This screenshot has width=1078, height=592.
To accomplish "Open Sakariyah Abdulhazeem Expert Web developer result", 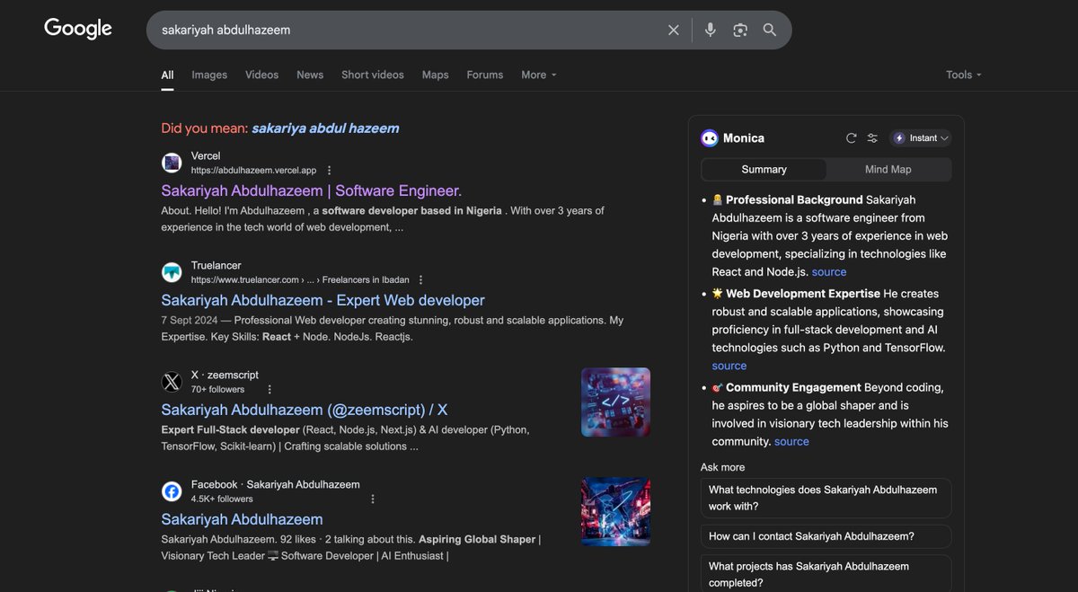I will pos(323,300).
